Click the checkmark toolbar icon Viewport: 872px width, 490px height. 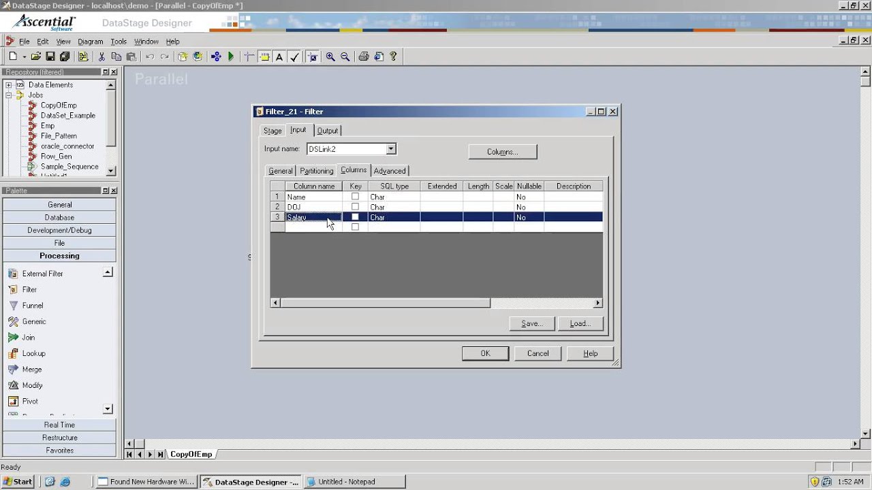pyautogui.click(x=294, y=57)
